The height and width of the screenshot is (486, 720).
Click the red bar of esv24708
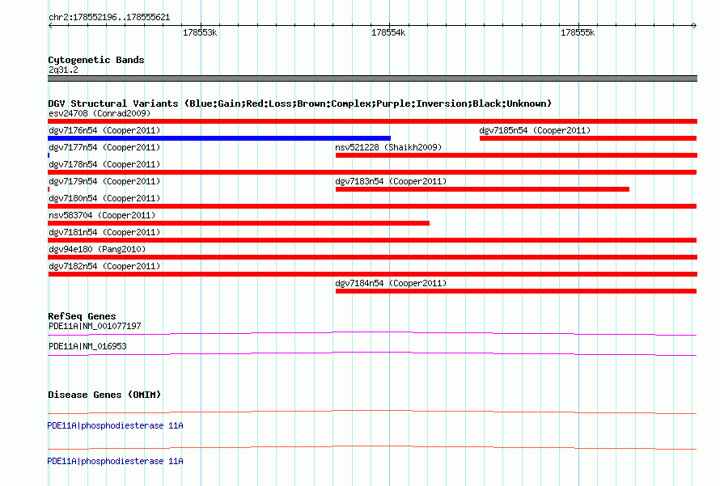(372, 121)
